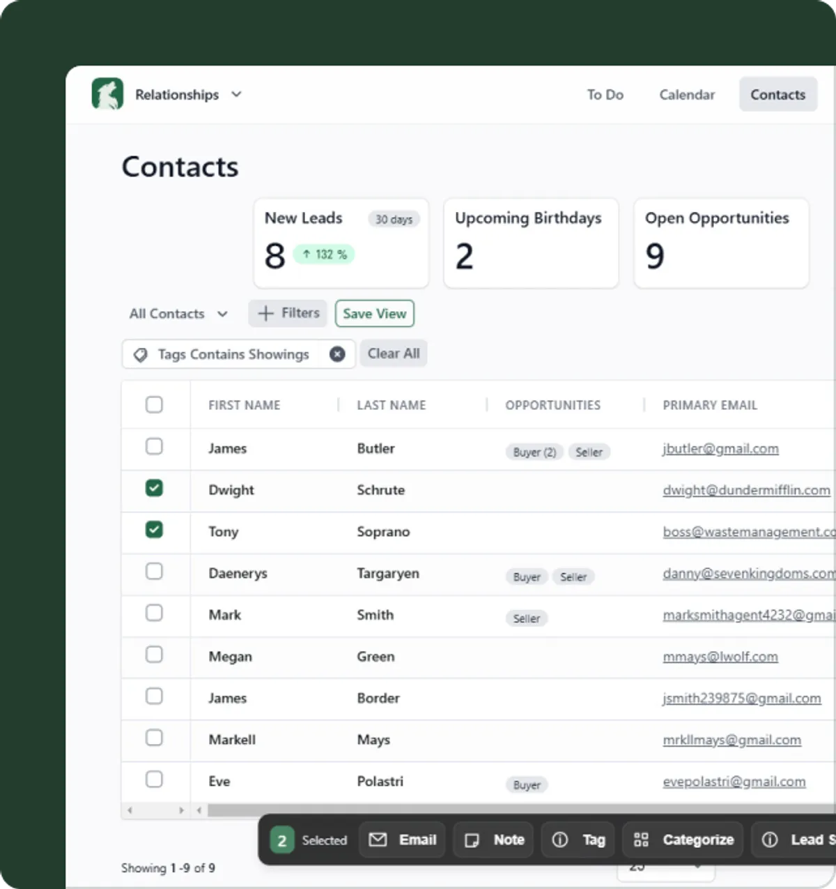The width and height of the screenshot is (836, 889).
Task: Click the green wolf logo icon
Action: [x=107, y=94]
